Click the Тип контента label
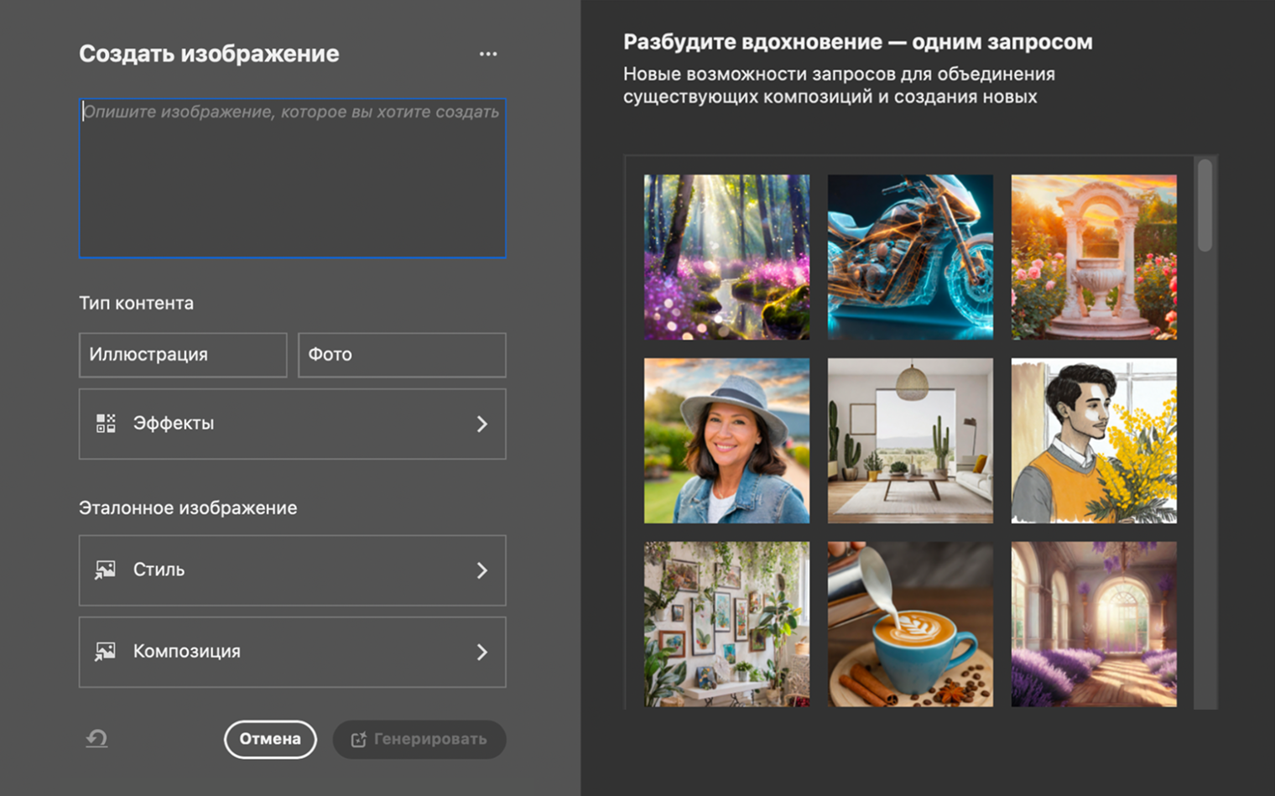Viewport: 1275px width, 796px height. point(136,303)
